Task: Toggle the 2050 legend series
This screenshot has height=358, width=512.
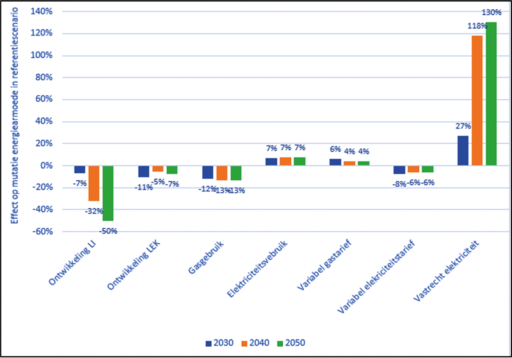Action: pyautogui.click(x=296, y=344)
